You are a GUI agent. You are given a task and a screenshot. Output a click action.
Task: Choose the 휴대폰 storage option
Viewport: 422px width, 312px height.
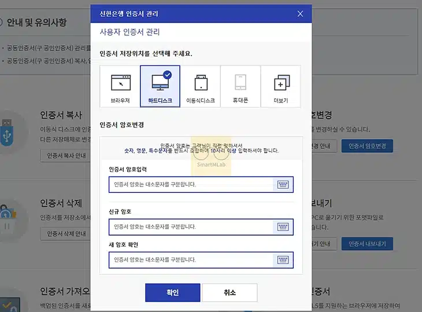pyautogui.click(x=240, y=86)
